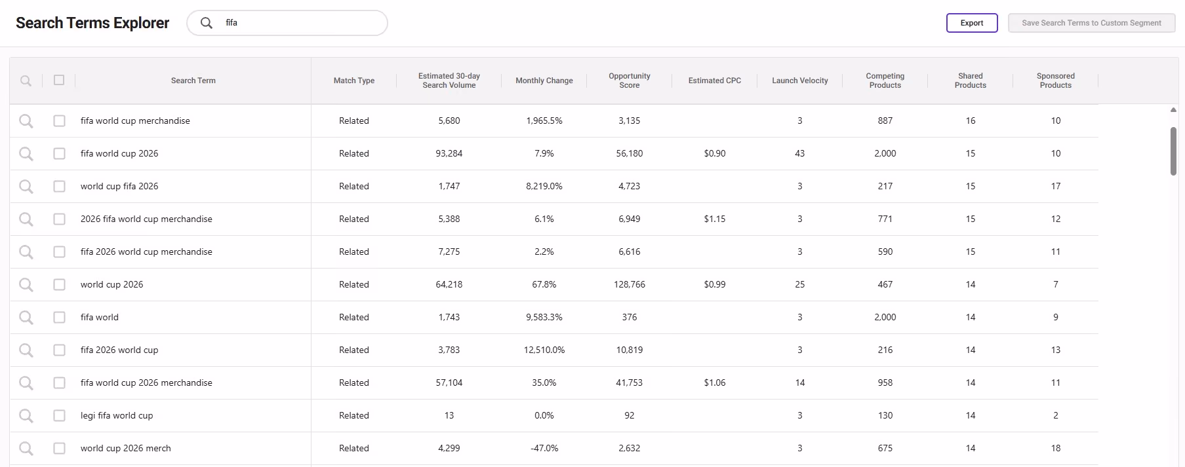The height and width of the screenshot is (467, 1185).
Task: Click magnifier beside 'fifa world cup 2026 merchandise'
Action: tap(26, 383)
